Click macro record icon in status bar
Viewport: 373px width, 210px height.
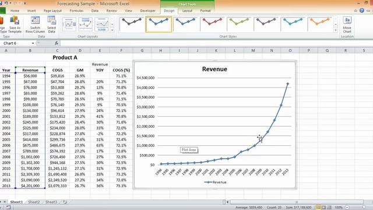point(8,208)
